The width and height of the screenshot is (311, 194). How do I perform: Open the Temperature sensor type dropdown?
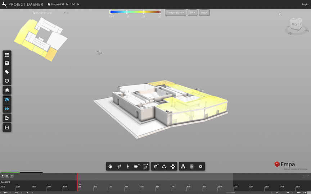tap(175, 13)
